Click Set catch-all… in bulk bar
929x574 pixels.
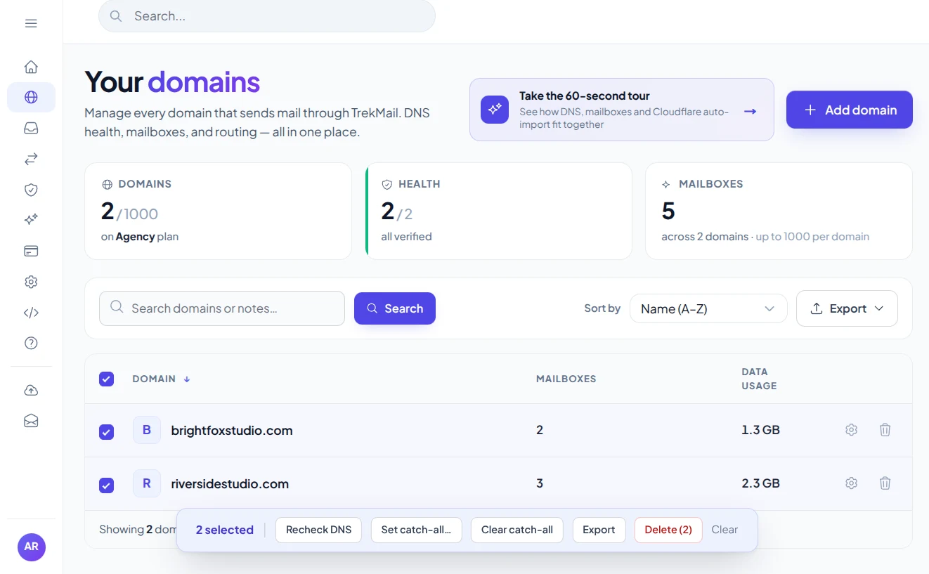pos(416,530)
